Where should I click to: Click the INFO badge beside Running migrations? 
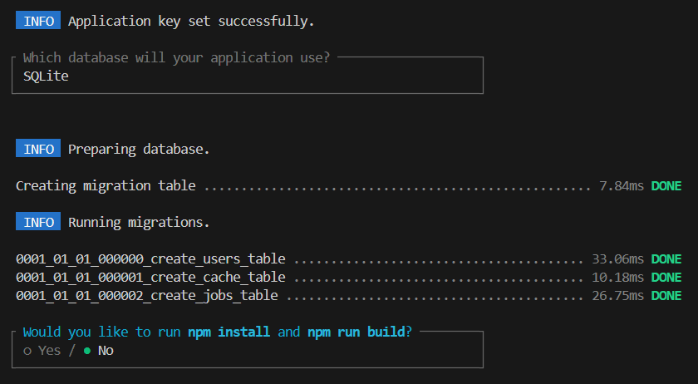click(x=38, y=223)
